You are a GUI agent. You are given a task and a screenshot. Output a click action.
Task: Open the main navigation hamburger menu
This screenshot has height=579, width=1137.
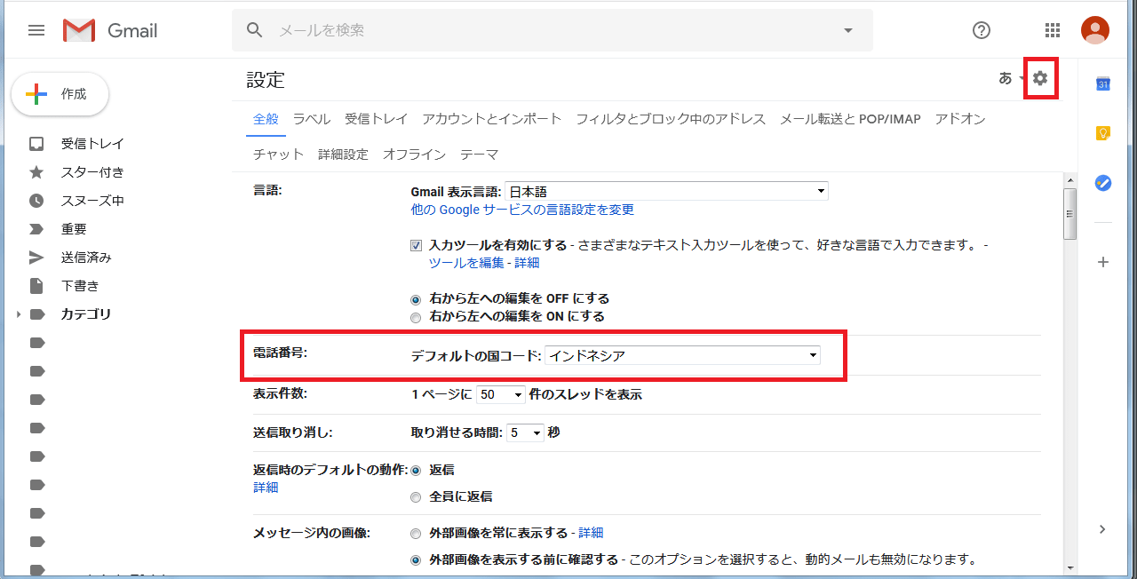click(x=36, y=29)
